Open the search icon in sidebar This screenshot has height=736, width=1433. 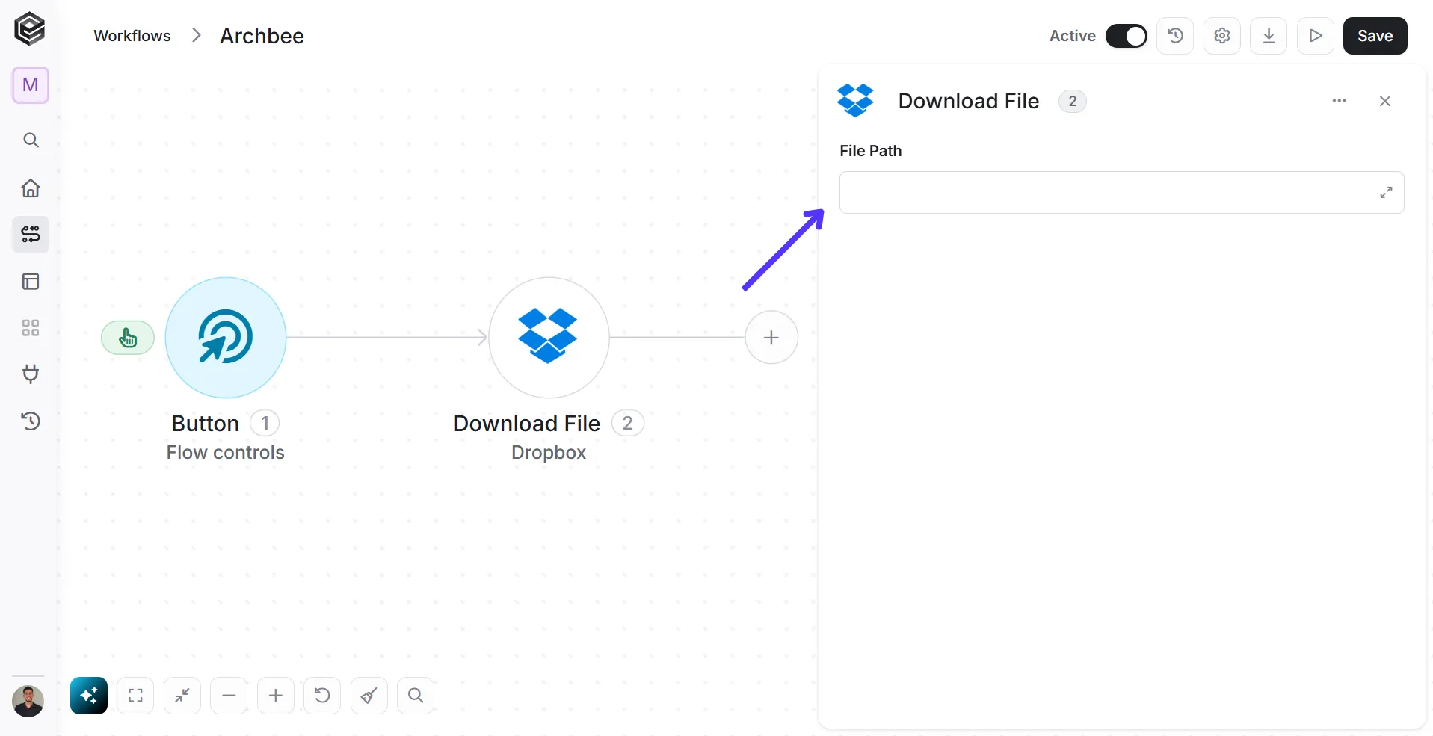pyautogui.click(x=31, y=140)
